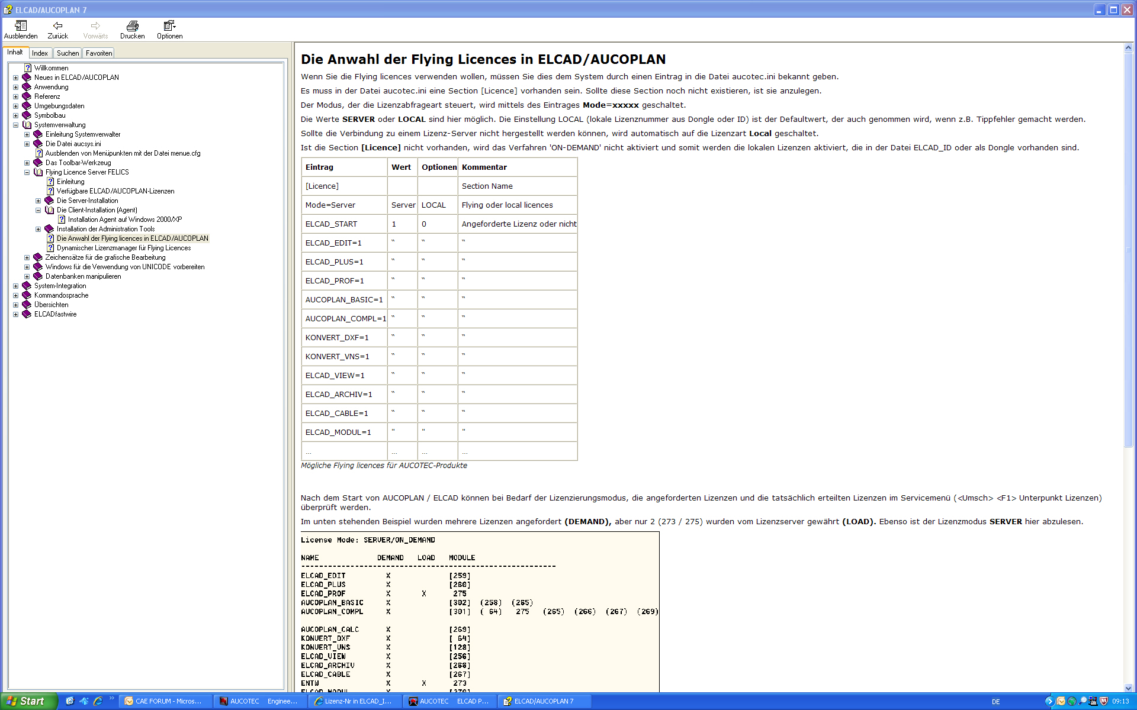1137x710 pixels.
Task: Click the AUCOPLAN_BASIC=1 table cell
Action: click(345, 299)
